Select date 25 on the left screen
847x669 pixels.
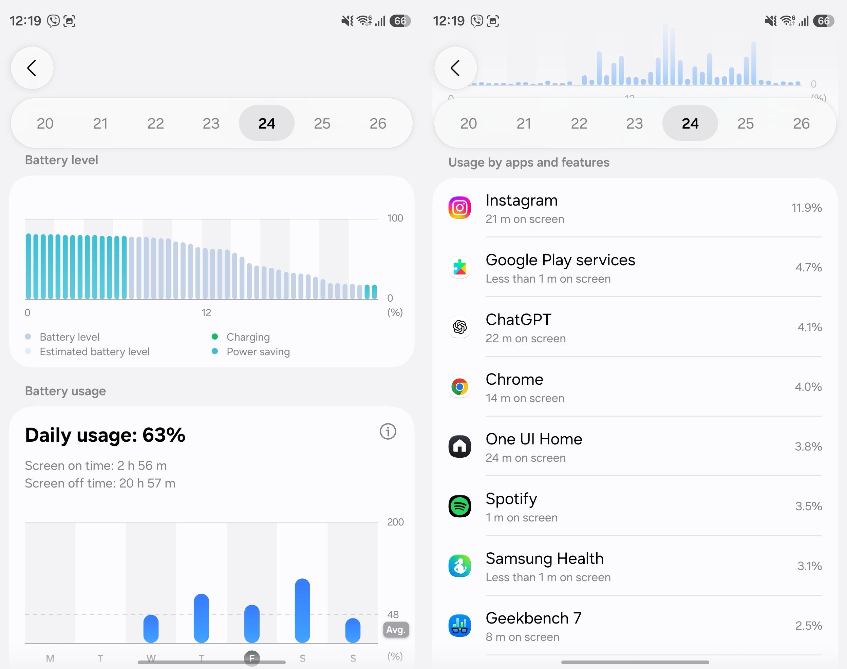[x=322, y=123]
